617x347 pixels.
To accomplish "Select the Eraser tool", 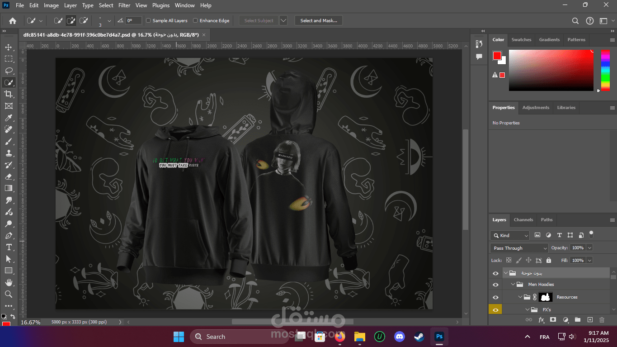I will 9,176.
